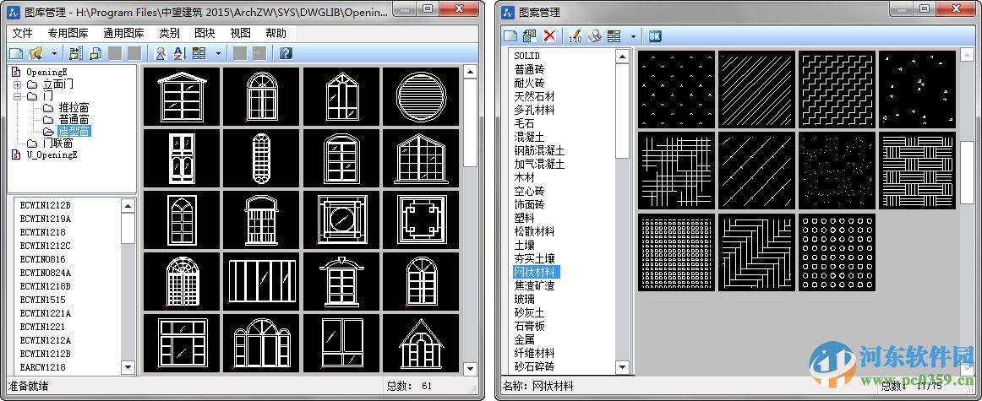Click the red X delete pattern icon

549,36
